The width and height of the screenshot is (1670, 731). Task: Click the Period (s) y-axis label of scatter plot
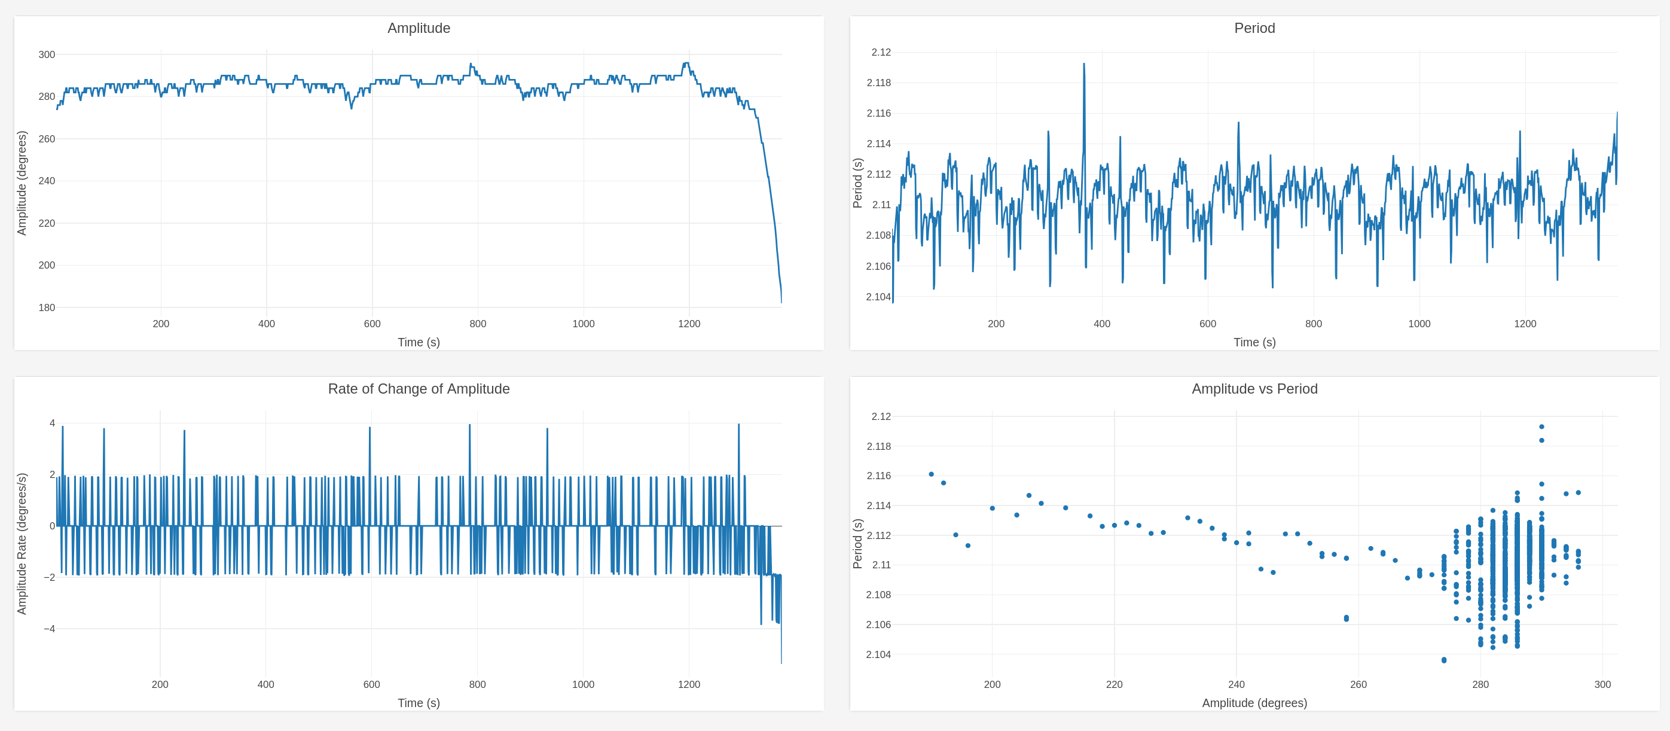tap(857, 544)
